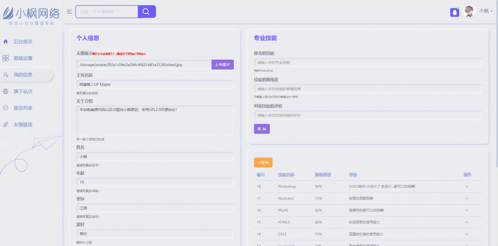
Task: Click the Illustrator skill name cell
Action: pyautogui.click(x=286, y=198)
